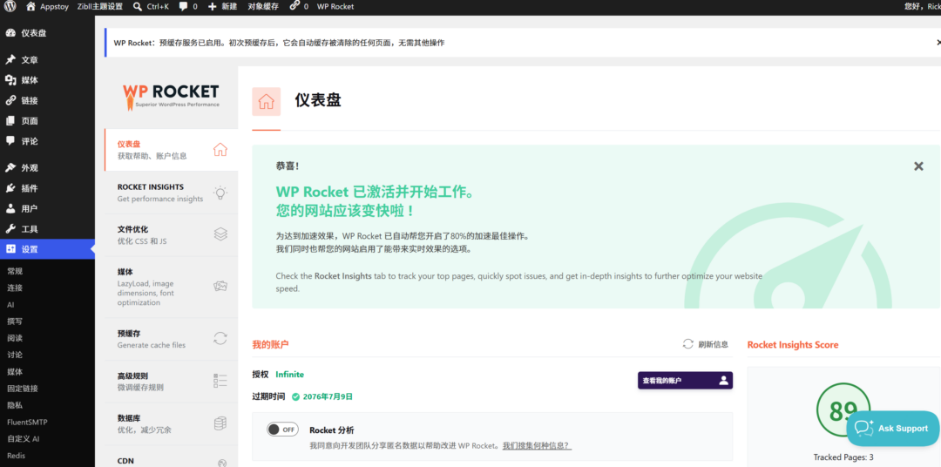This screenshot has height=467, width=941.
Task: Click 刷新信息 to refresh account info
Action: [x=706, y=344]
